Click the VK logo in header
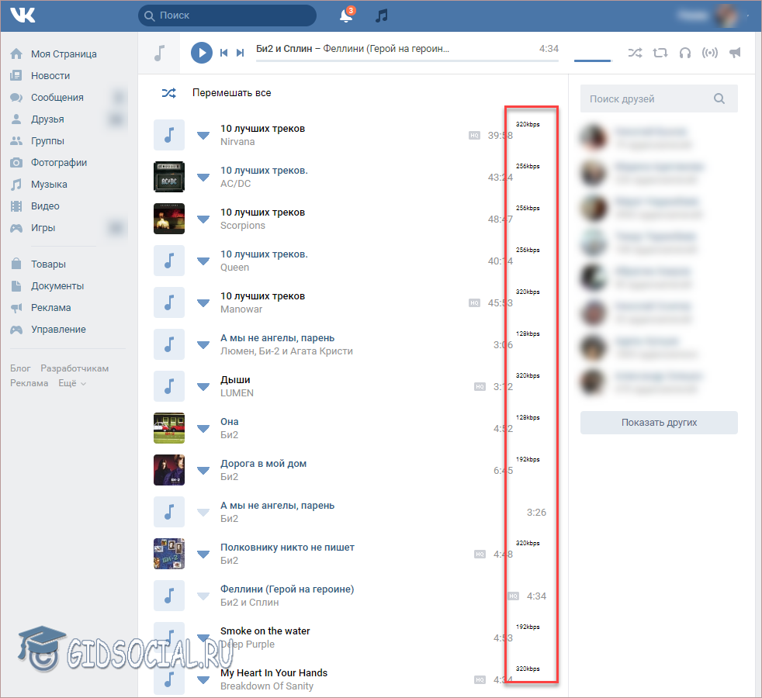The width and height of the screenshot is (762, 698). (23, 15)
